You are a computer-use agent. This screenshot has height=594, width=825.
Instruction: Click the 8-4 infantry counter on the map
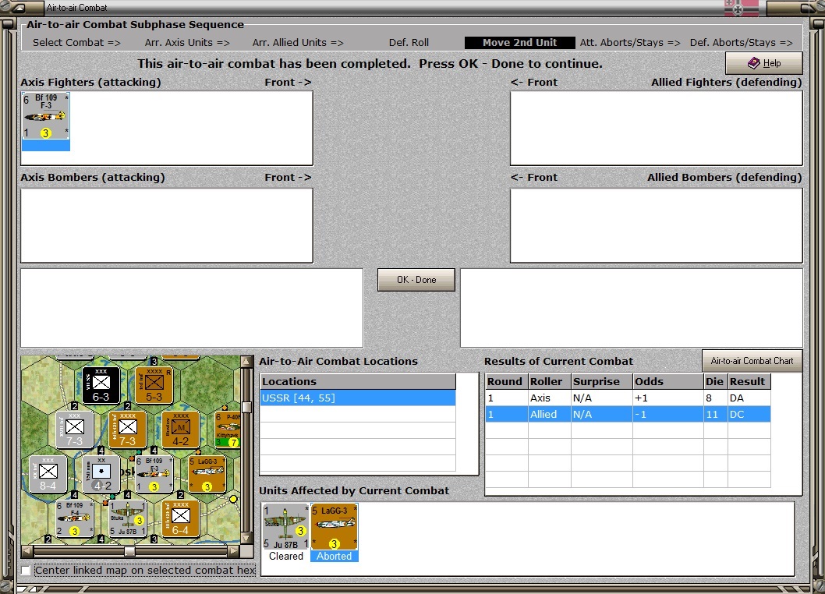48,473
